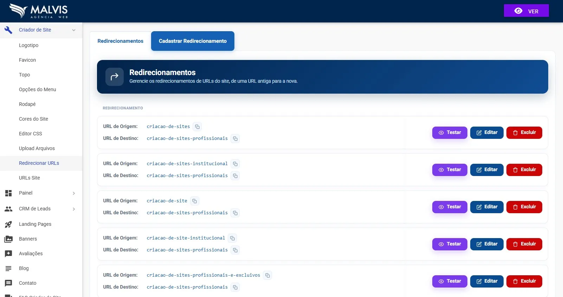Open Logotipo in sidebar
563x297 pixels.
[x=41, y=45]
